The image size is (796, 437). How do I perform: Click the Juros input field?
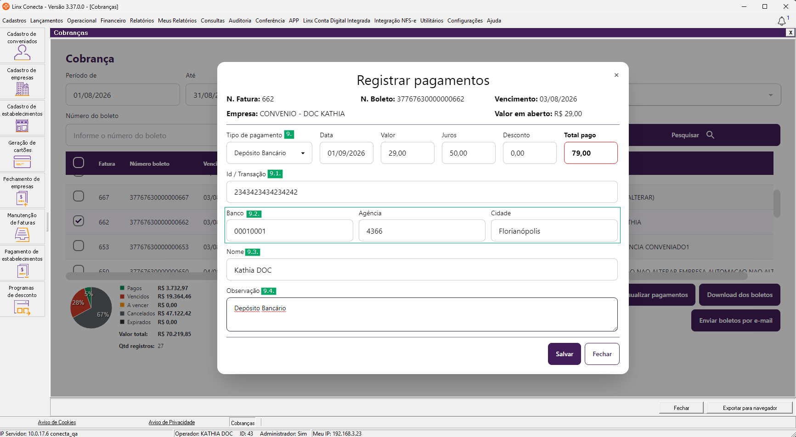click(x=469, y=153)
